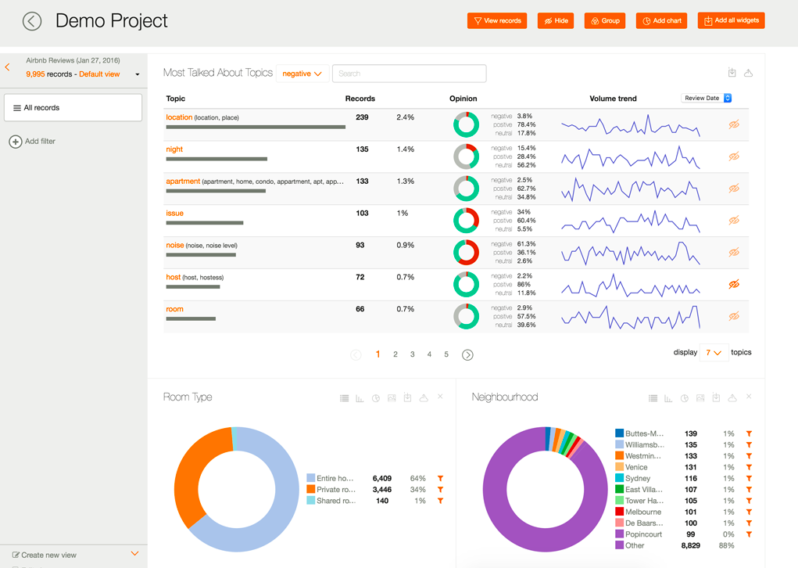Filter by Buttes-M... neighbourhood
The width and height of the screenshot is (798, 568).
[x=749, y=433]
